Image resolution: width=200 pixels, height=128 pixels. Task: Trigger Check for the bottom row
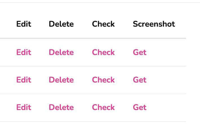point(103,108)
